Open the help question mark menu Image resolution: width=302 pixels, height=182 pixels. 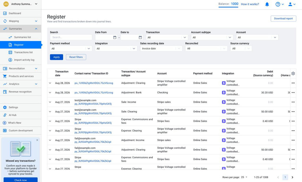tap(278, 4)
